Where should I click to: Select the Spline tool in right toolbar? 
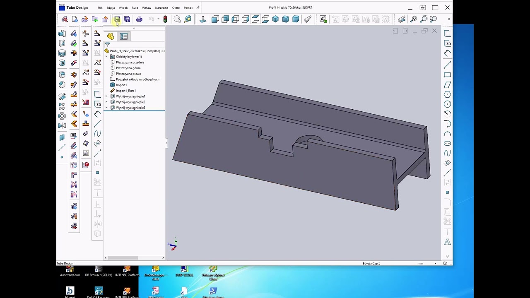pos(447,153)
